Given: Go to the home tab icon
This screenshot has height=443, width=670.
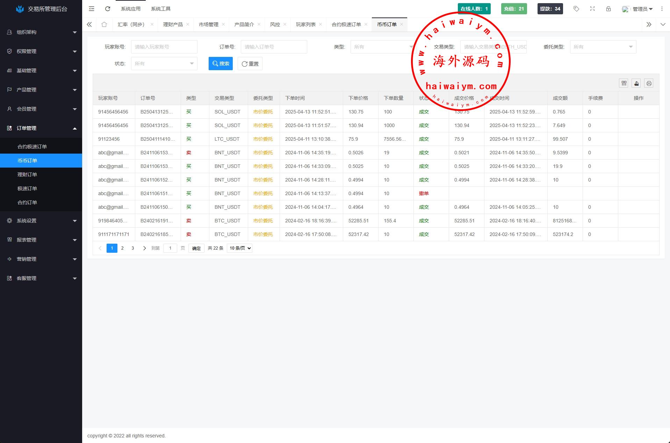Looking at the screenshot, I should tap(104, 24).
